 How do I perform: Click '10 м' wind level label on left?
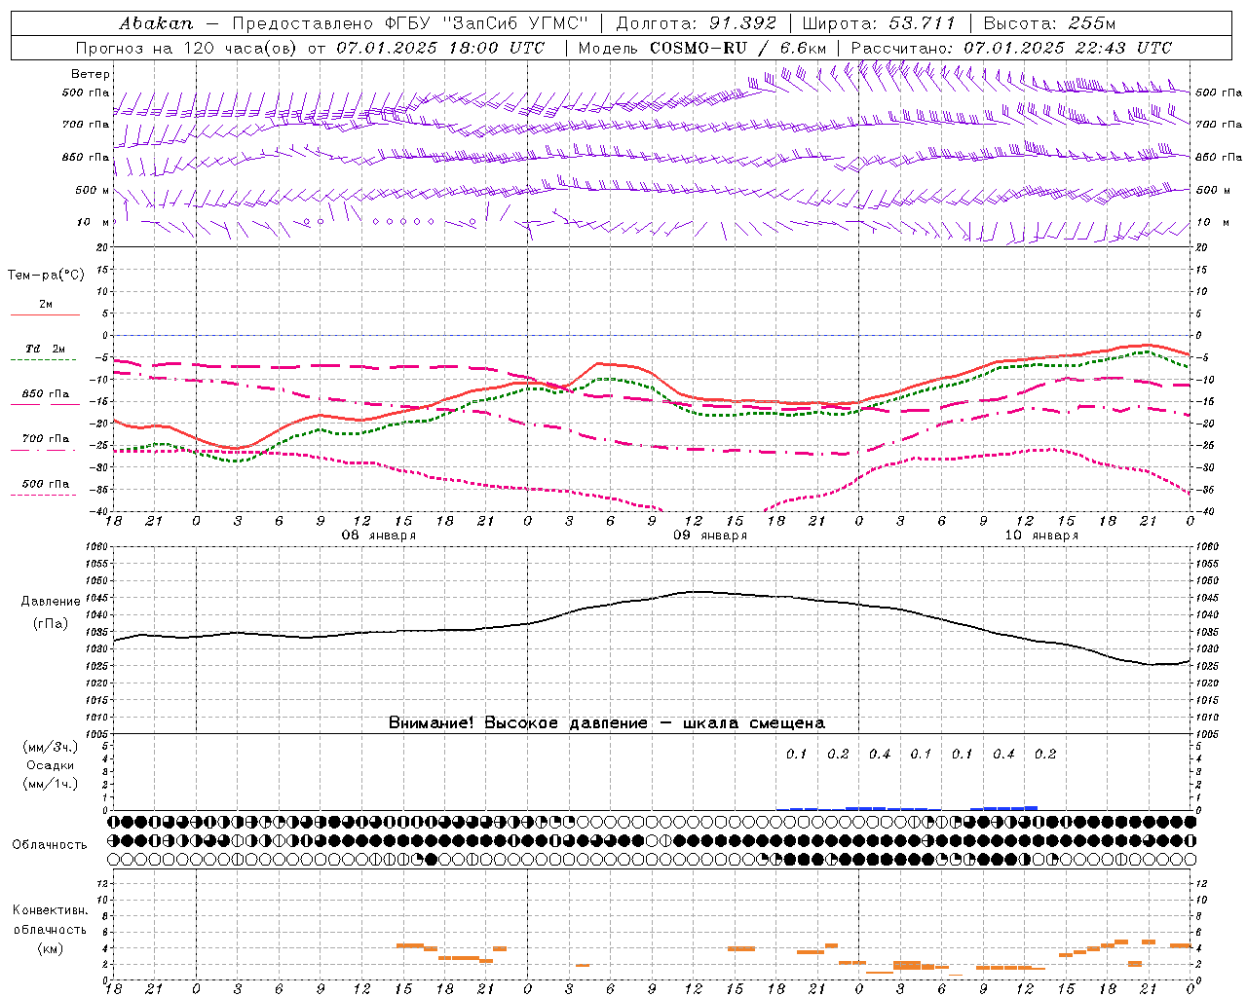(93, 223)
